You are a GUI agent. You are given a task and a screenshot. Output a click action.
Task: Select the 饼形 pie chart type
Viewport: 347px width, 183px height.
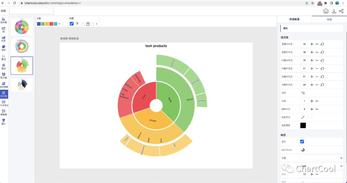tap(4, 48)
